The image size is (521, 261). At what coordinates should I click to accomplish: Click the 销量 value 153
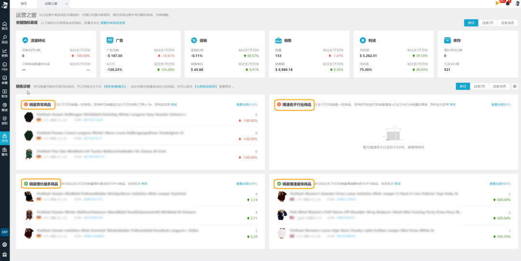coord(278,56)
